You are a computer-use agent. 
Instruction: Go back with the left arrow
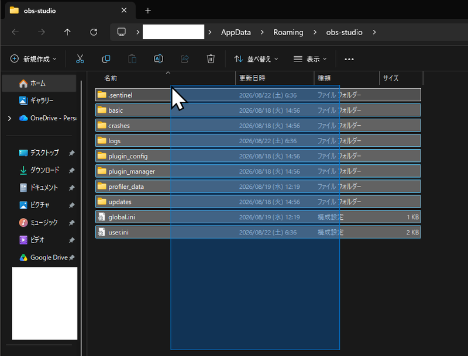15,32
